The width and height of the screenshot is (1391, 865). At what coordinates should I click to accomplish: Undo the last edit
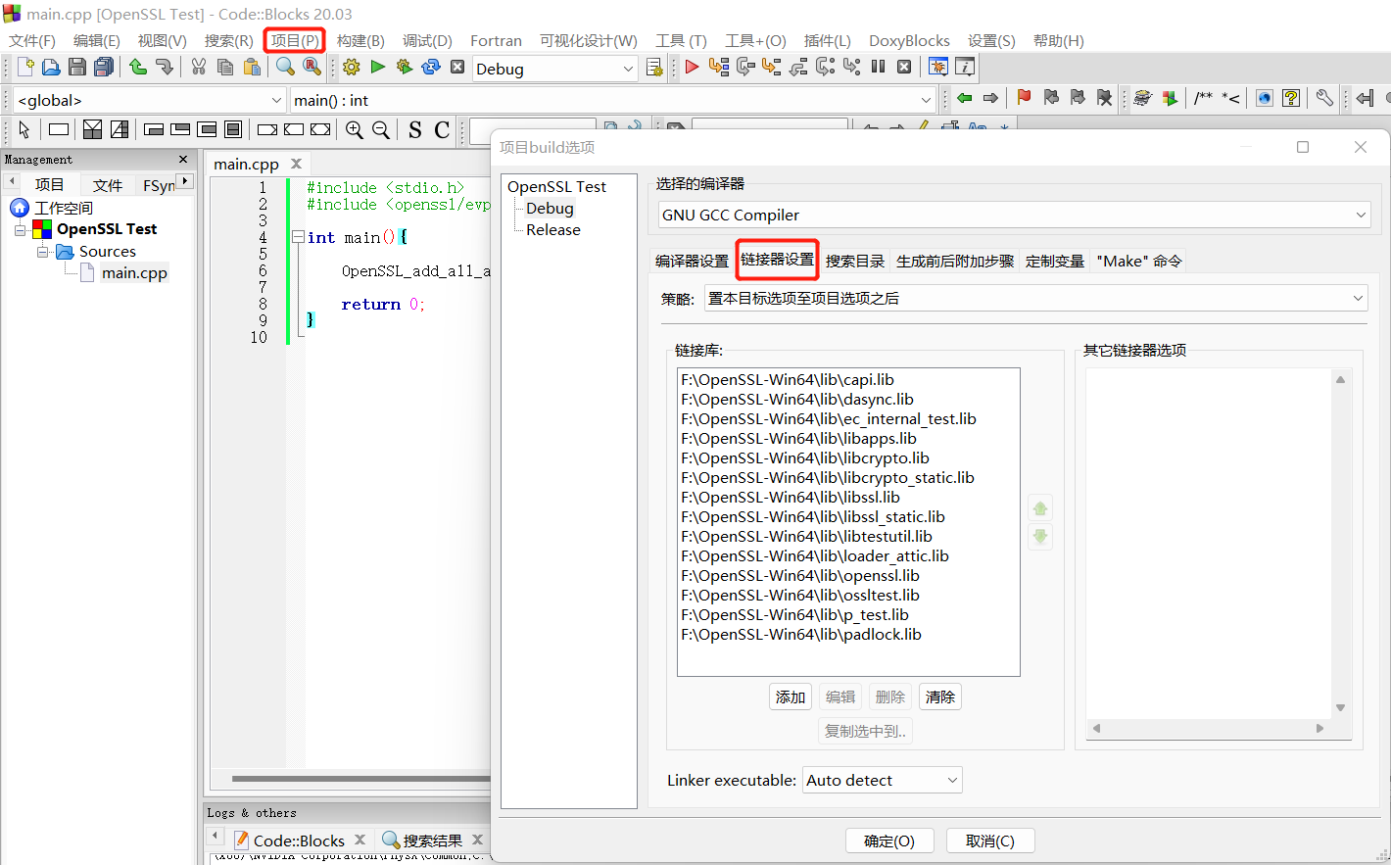(x=136, y=67)
